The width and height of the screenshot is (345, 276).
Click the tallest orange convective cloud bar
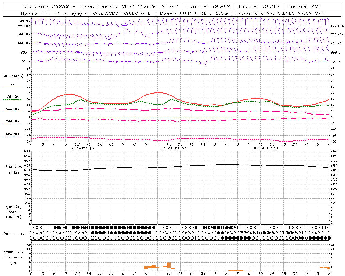click(169, 265)
